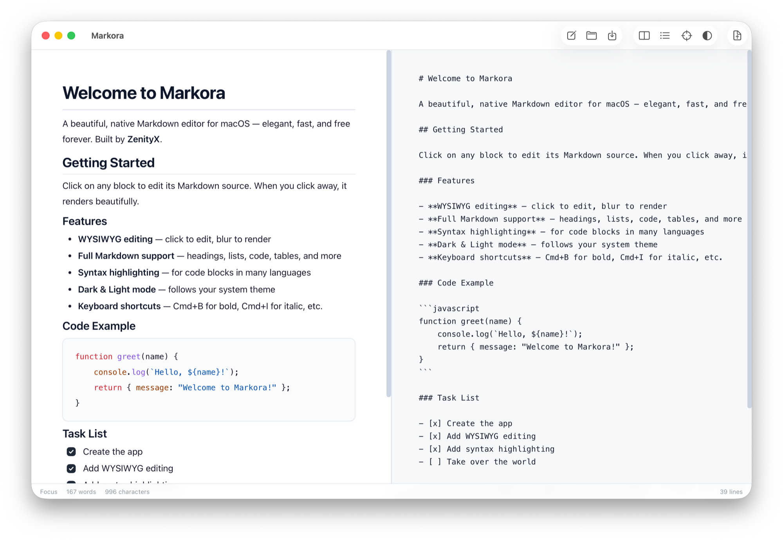
Task: Click '# Welcome to Markora' source line
Action: tap(465, 78)
